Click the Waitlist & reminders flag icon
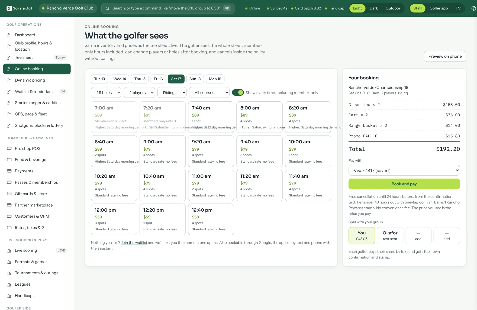 coord(9,92)
